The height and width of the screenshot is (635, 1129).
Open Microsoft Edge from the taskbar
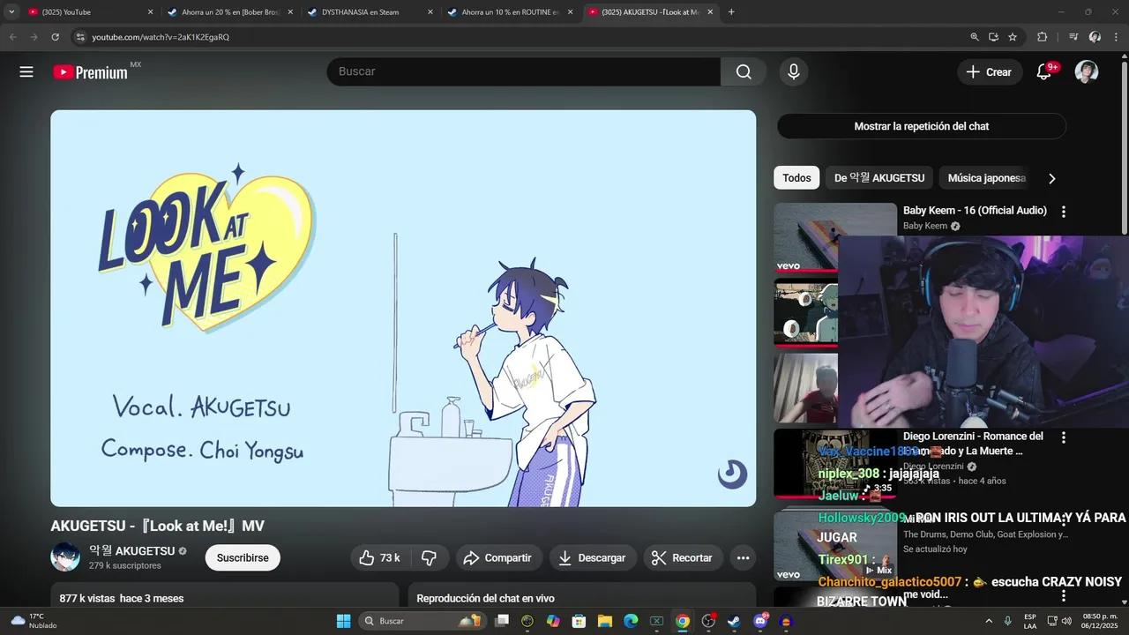[x=631, y=621]
